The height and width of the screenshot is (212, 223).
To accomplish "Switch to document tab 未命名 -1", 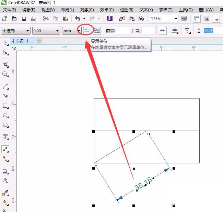I will tap(22, 41).
